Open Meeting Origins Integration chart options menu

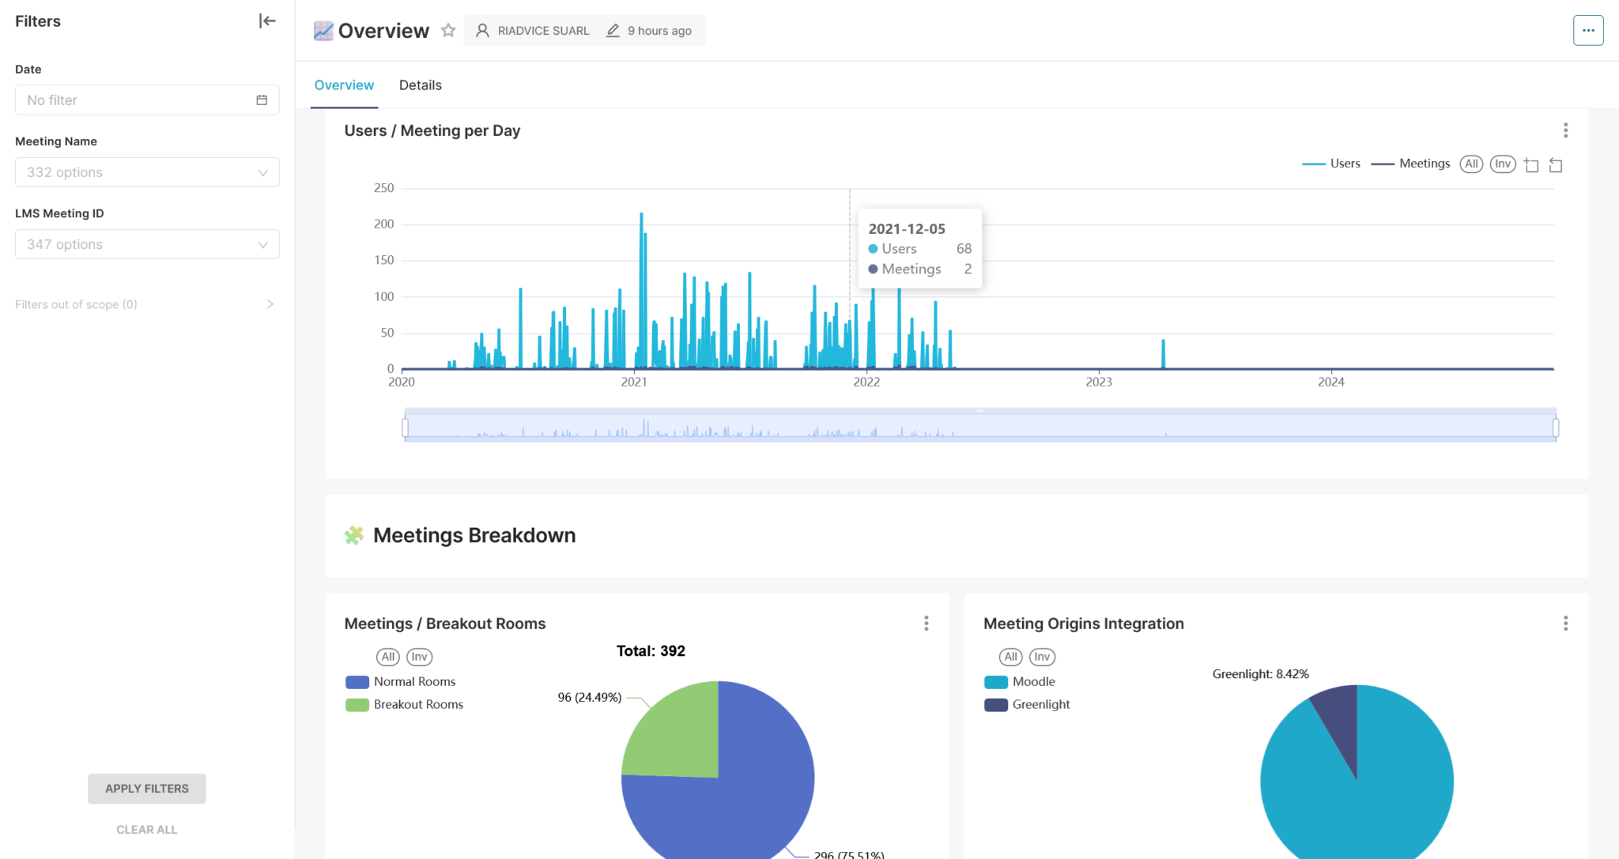(x=1565, y=624)
